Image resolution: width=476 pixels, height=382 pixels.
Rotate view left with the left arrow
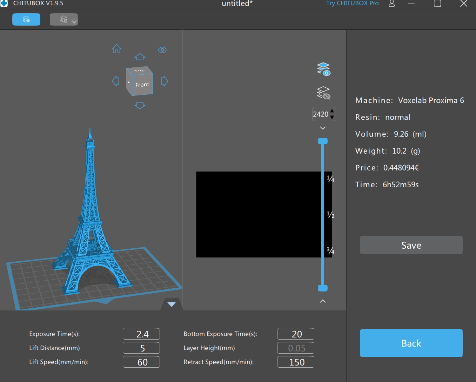coord(115,81)
